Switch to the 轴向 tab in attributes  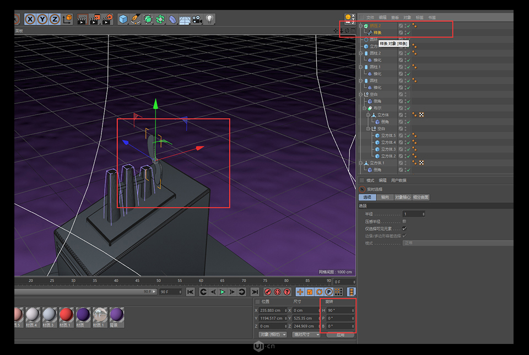coord(385,197)
